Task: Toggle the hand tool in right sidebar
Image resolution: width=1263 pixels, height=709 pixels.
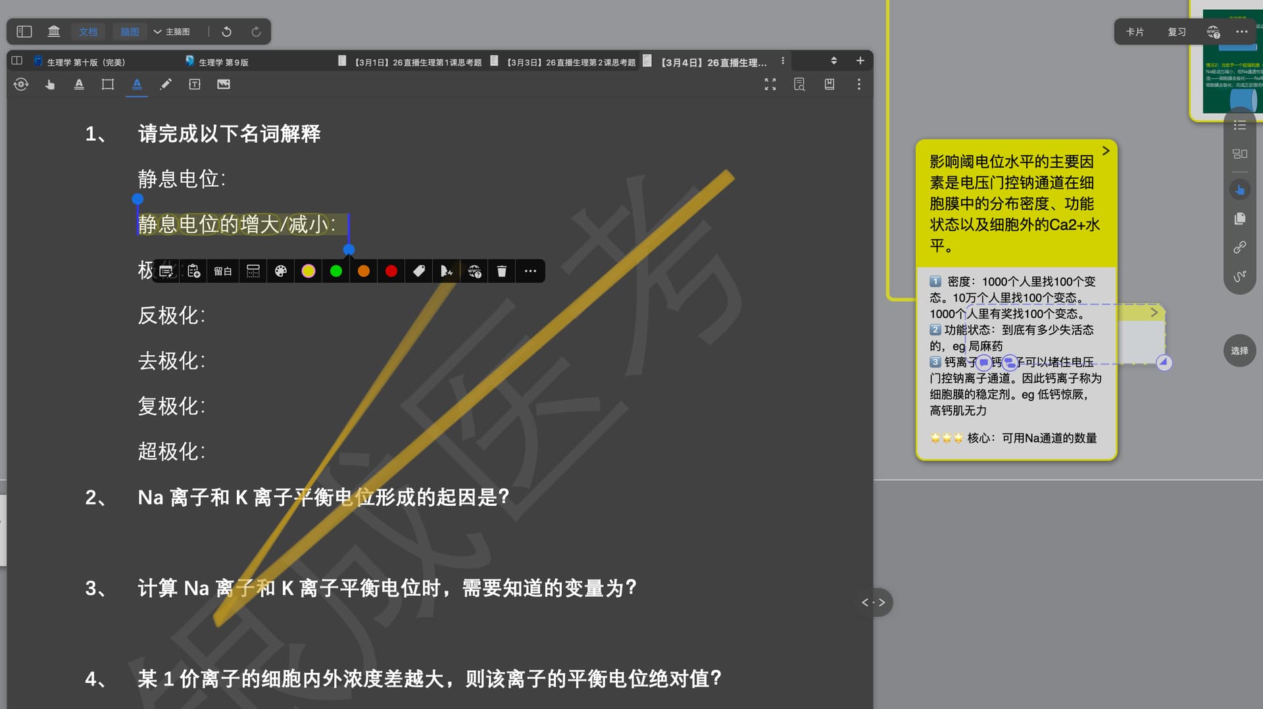Action: 1240,190
